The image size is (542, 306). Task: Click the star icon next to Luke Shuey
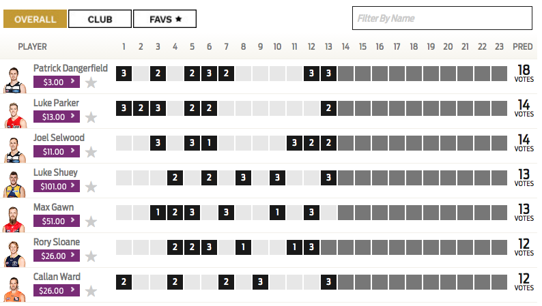click(x=91, y=187)
